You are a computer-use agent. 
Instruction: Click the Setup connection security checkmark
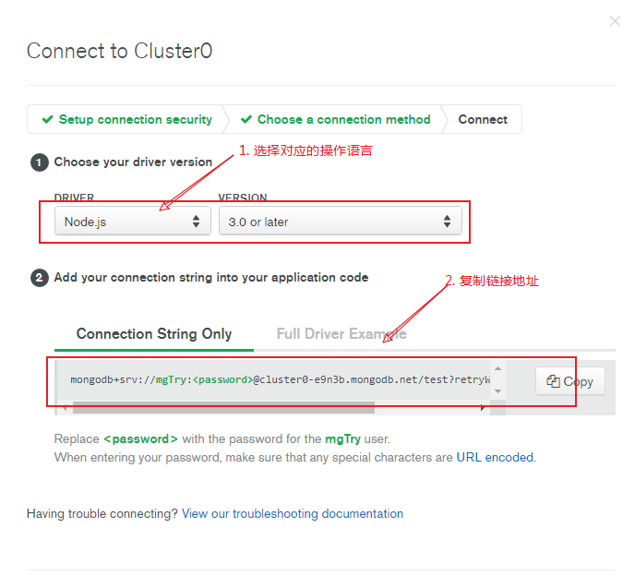47,119
